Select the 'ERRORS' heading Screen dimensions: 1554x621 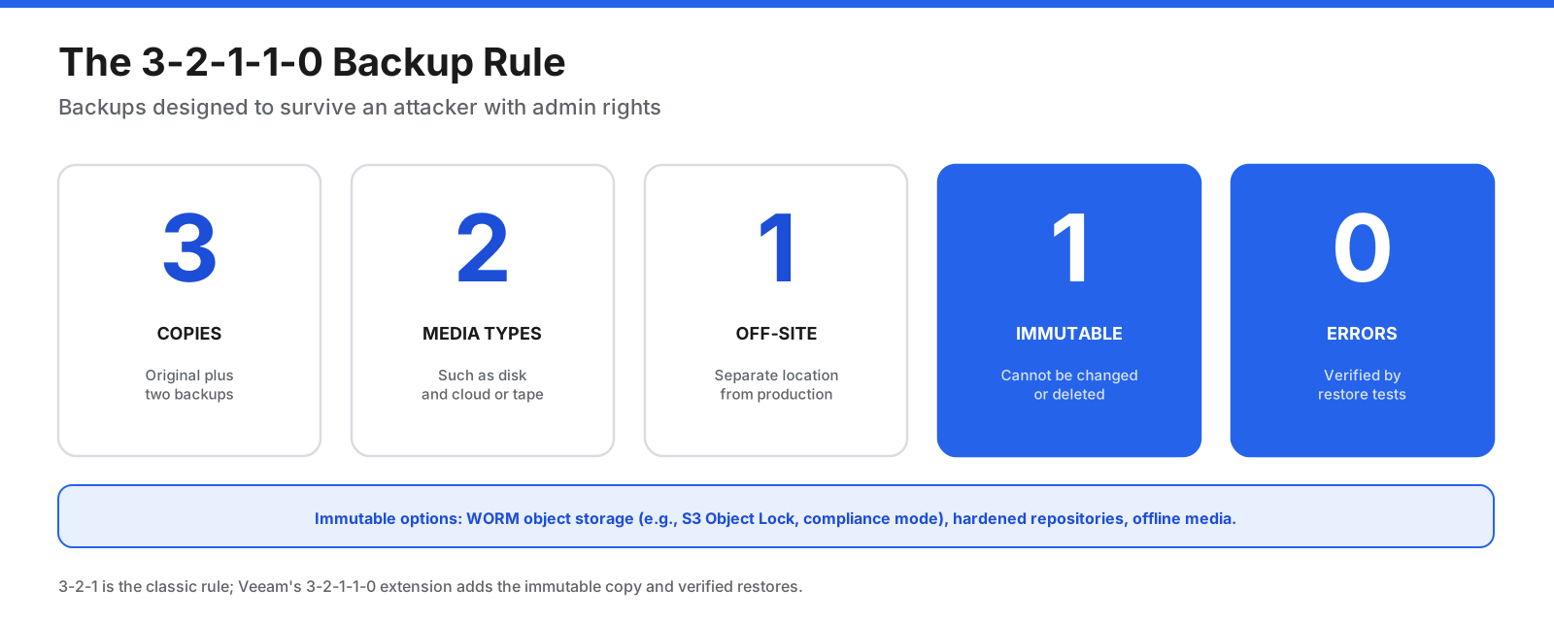[x=1363, y=334]
